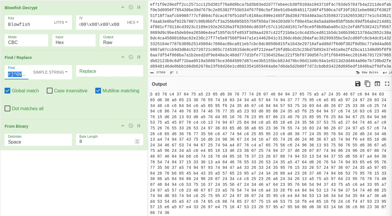Disable the From Binary operation
The image size is (392, 216).
click(131, 126)
